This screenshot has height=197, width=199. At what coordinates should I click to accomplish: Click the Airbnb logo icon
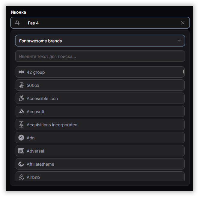(21, 177)
